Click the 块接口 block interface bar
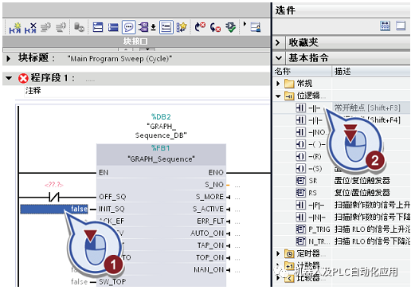Viewport: 411px width, 290px height. coord(136,41)
